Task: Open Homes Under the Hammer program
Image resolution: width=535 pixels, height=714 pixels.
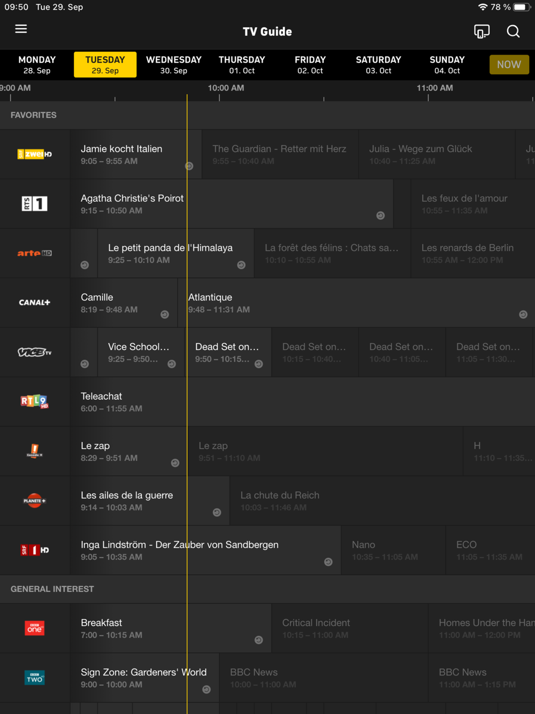Action: [x=482, y=628]
